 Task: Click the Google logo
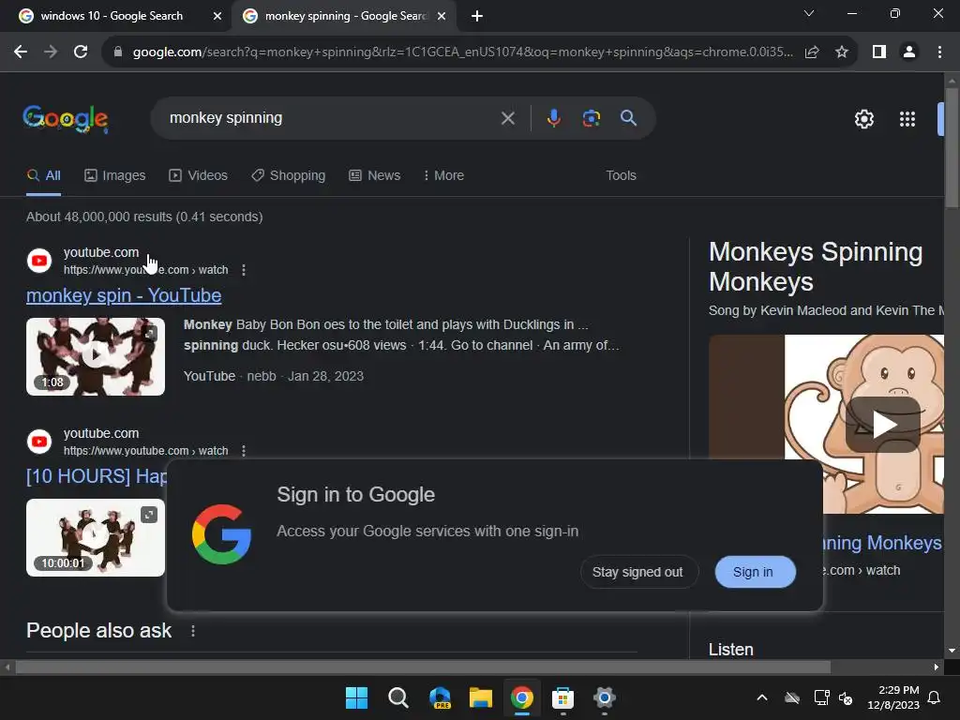tap(66, 118)
